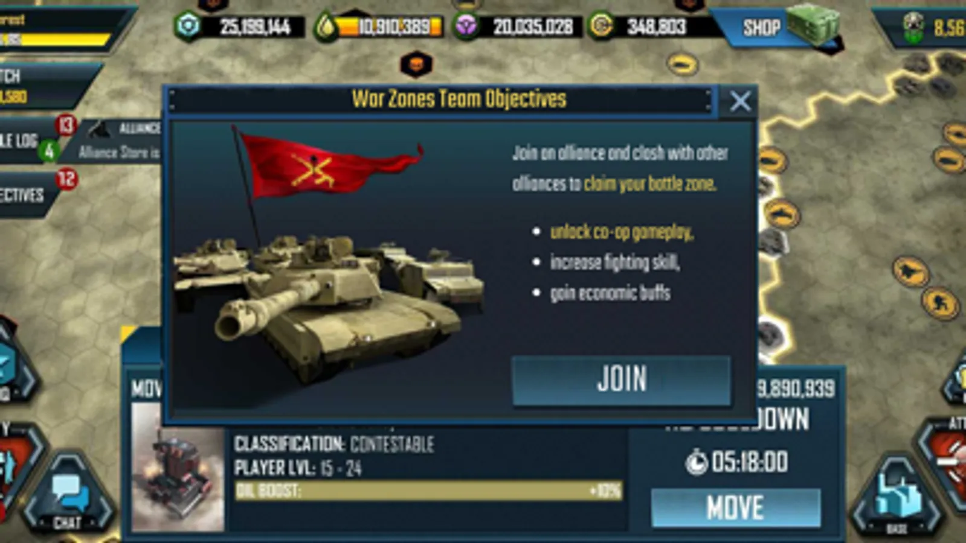Click the MOVE button

[735, 507]
